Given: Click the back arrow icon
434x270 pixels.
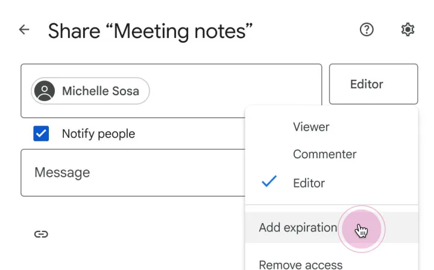Looking at the screenshot, I should [x=24, y=29].
